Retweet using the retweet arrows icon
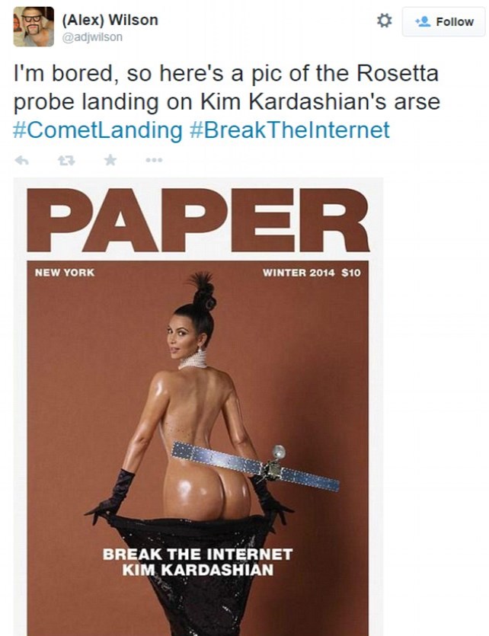 point(66,161)
